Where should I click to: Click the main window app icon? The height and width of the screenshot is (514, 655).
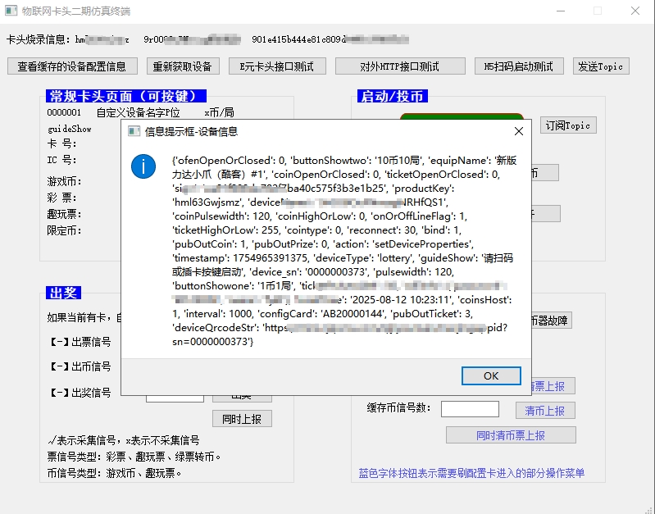pos(11,11)
